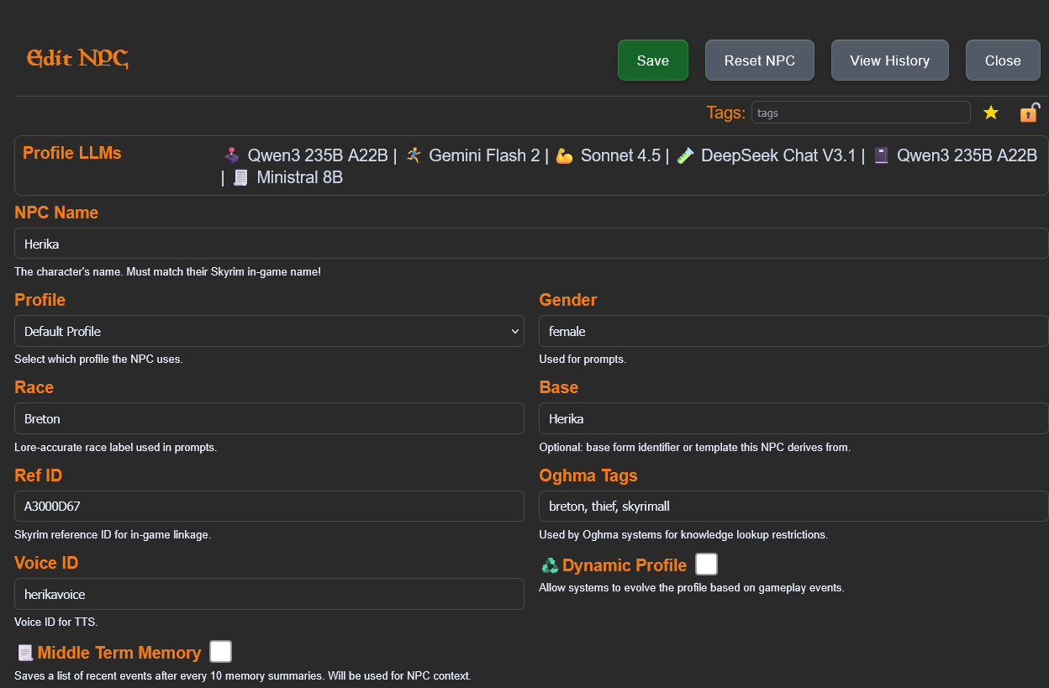
Task: Click the Close button
Action: tap(1002, 60)
